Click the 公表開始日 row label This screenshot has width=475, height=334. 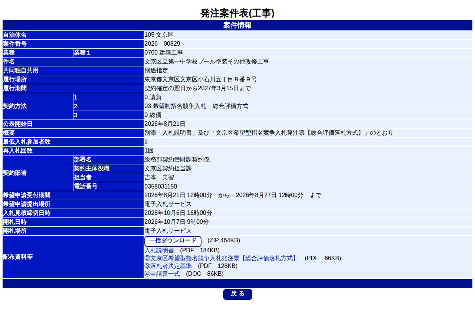pyautogui.click(x=73, y=124)
